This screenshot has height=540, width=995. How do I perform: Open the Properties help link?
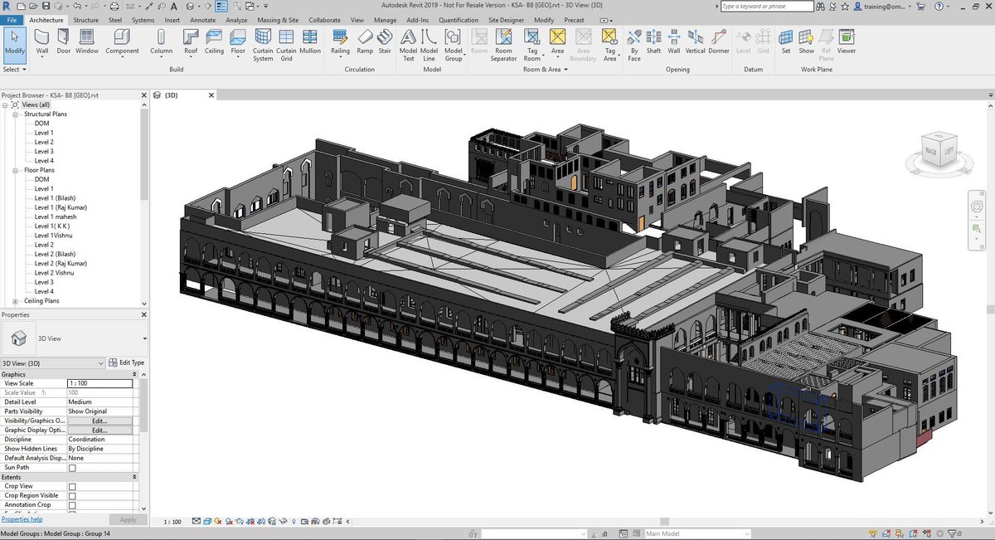tap(22, 519)
